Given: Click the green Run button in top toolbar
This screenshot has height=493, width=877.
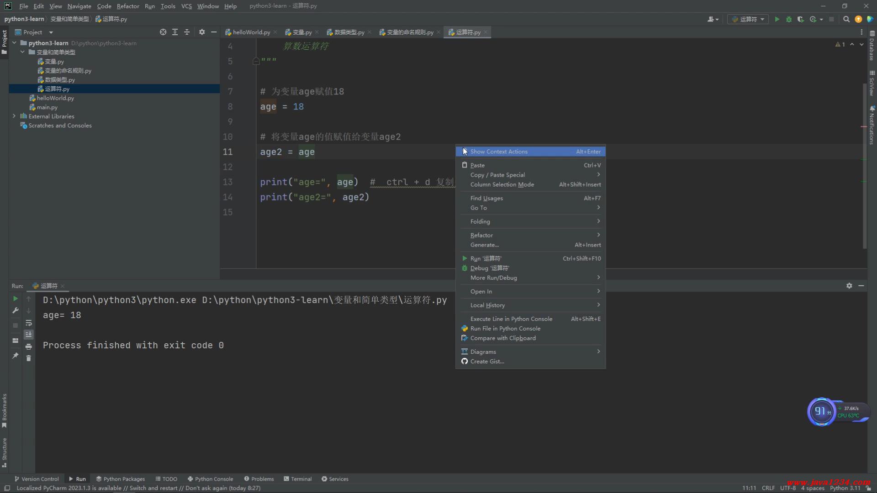Looking at the screenshot, I should 777,19.
